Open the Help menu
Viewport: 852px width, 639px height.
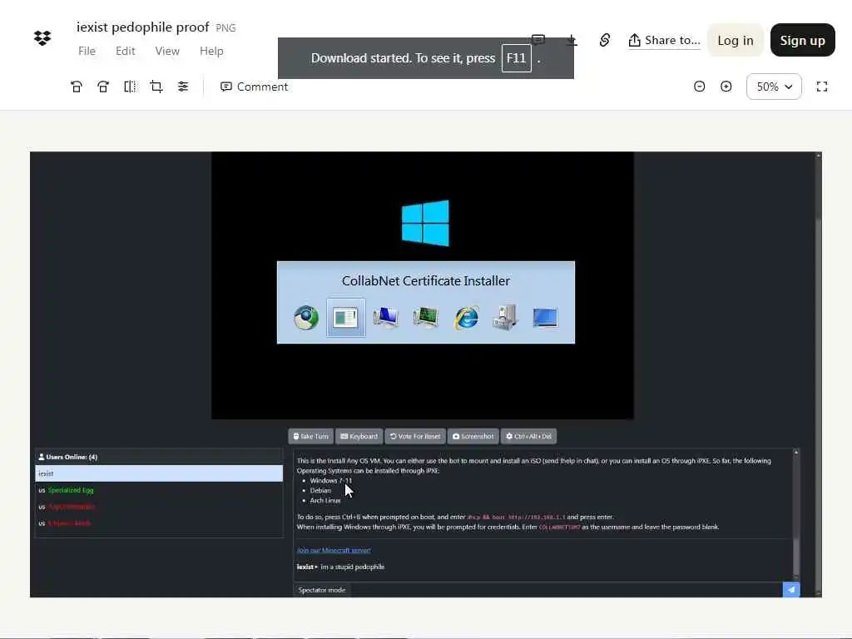point(211,51)
